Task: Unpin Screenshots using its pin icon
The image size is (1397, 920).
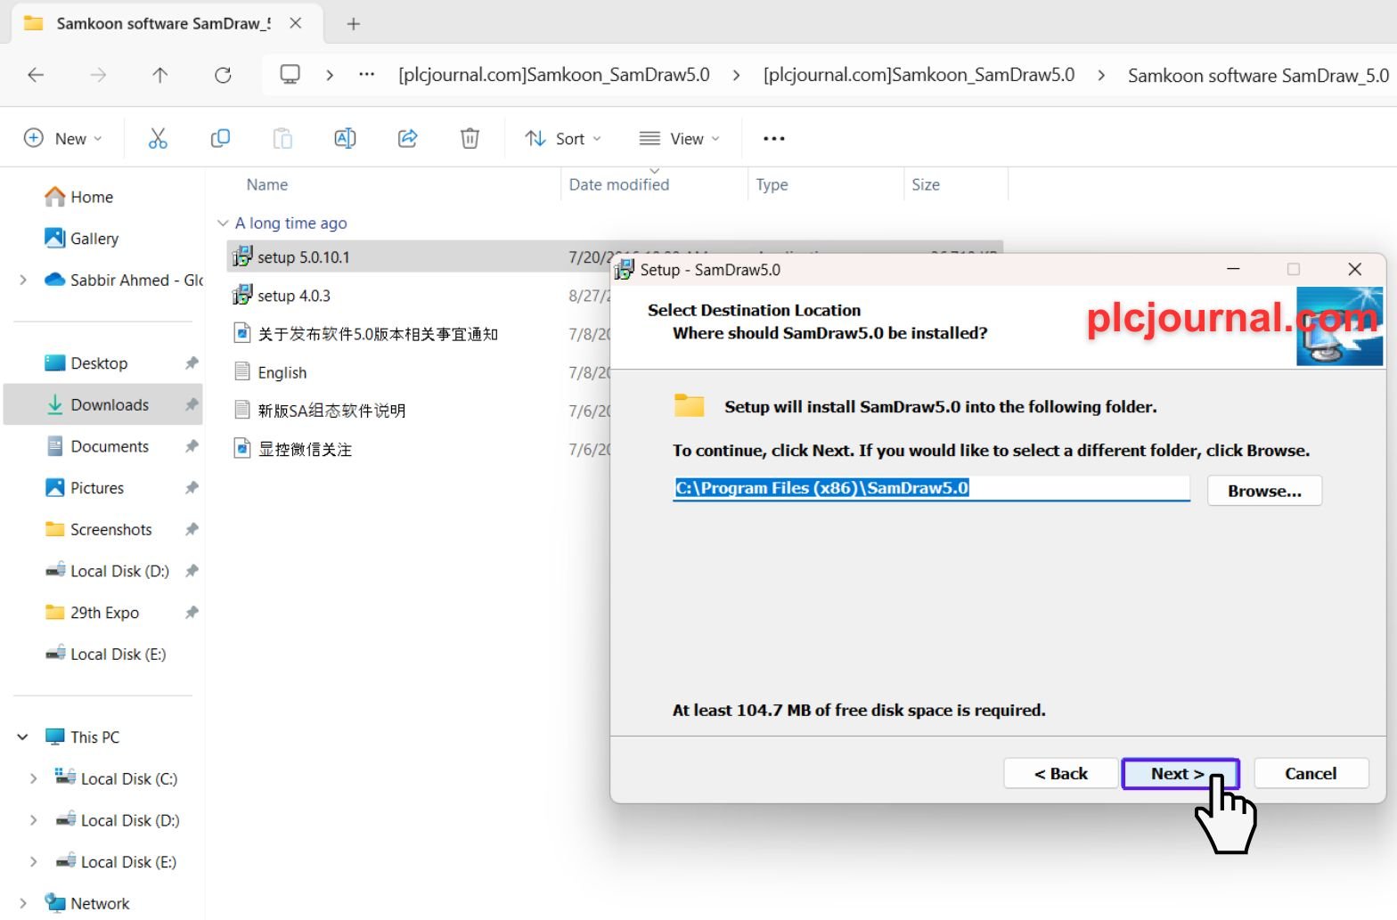Action: pyautogui.click(x=192, y=530)
